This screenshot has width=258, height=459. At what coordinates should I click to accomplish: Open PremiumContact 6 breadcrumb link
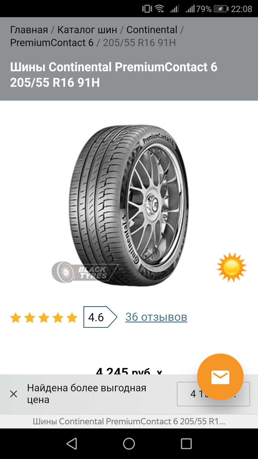[x=52, y=43]
